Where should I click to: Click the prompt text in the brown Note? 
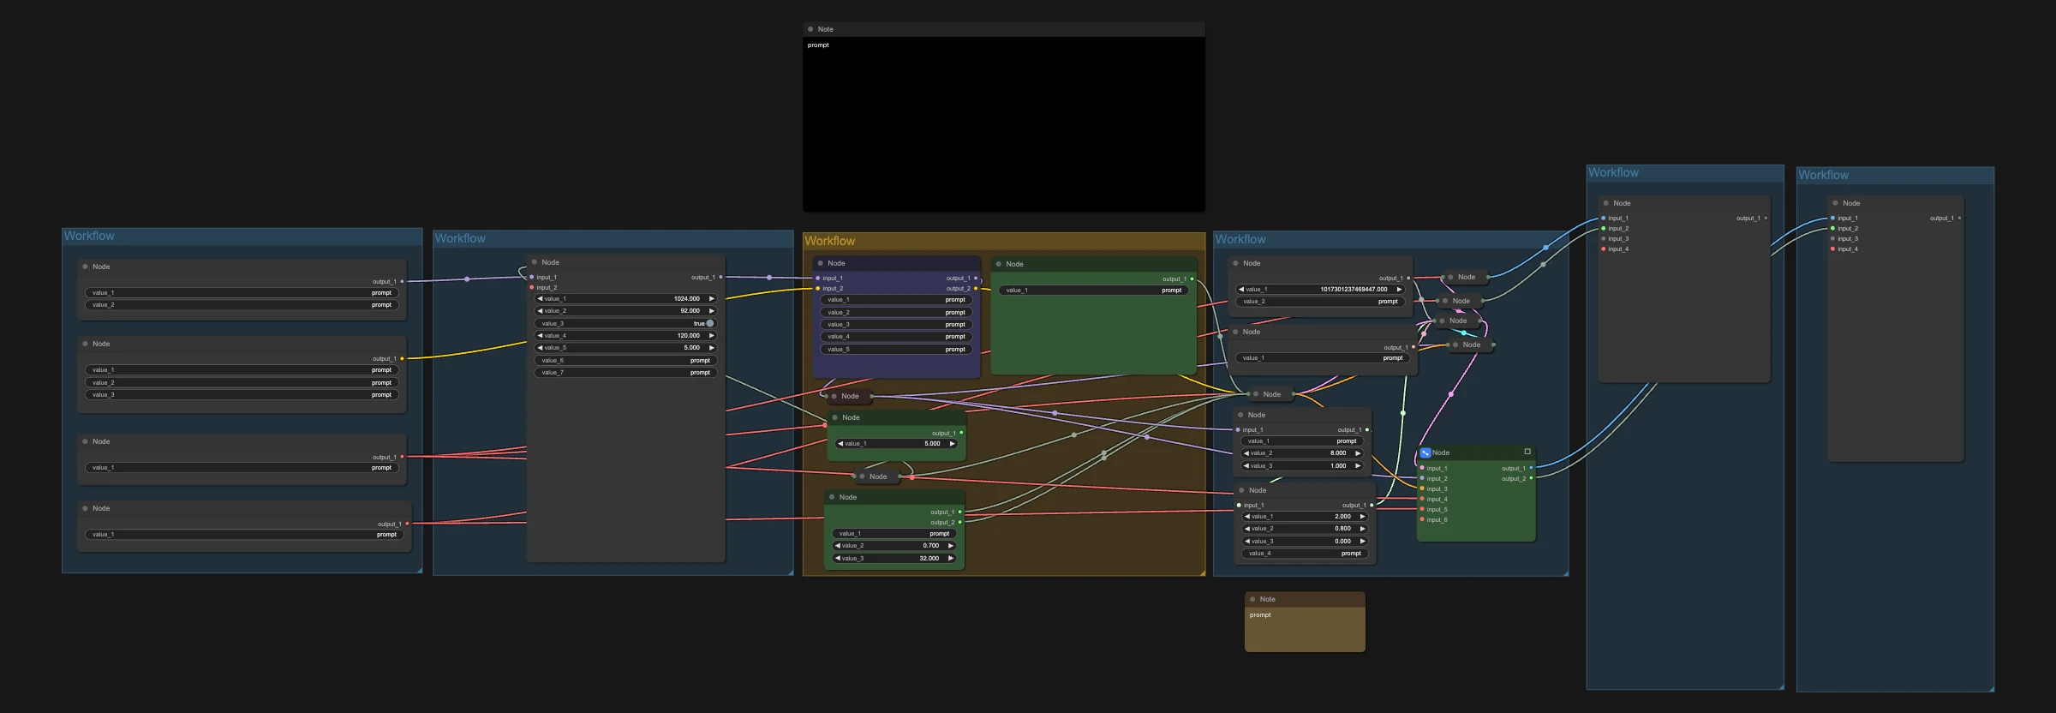tap(1260, 615)
